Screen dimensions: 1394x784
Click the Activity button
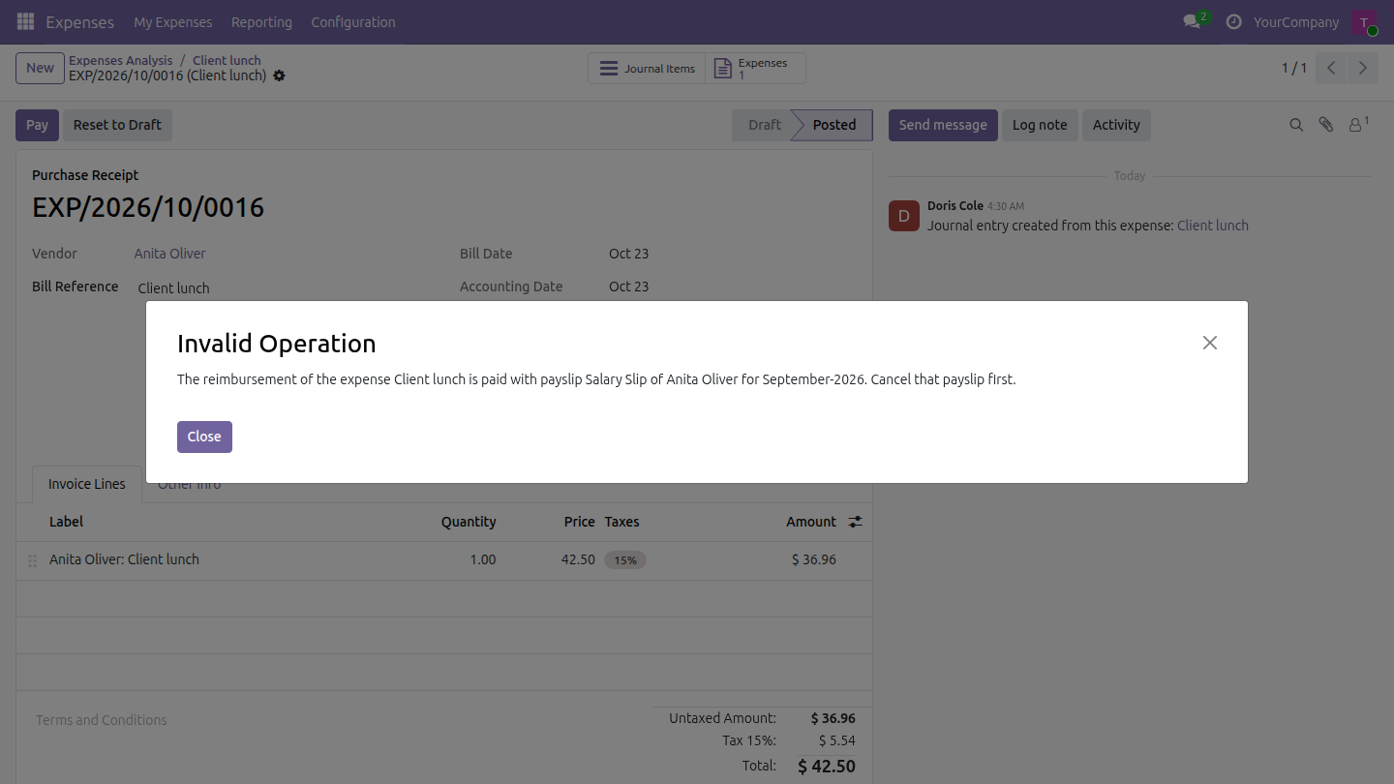pyautogui.click(x=1116, y=125)
